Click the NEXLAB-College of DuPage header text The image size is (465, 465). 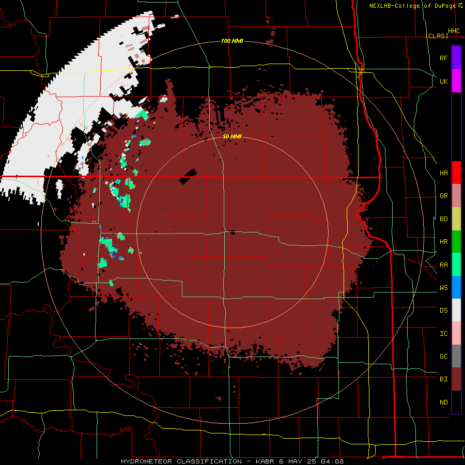coord(413,6)
